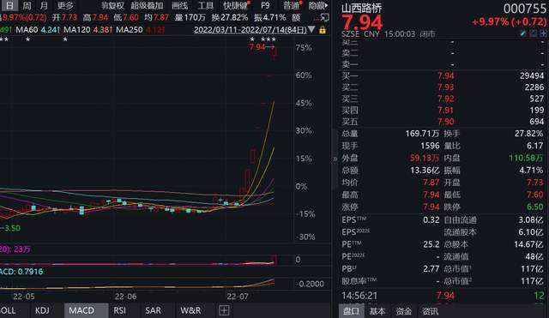The width and height of the screenshot is (549, 318).
Task: Open the 资金 capital flow tab
Action: click(404, 311)
